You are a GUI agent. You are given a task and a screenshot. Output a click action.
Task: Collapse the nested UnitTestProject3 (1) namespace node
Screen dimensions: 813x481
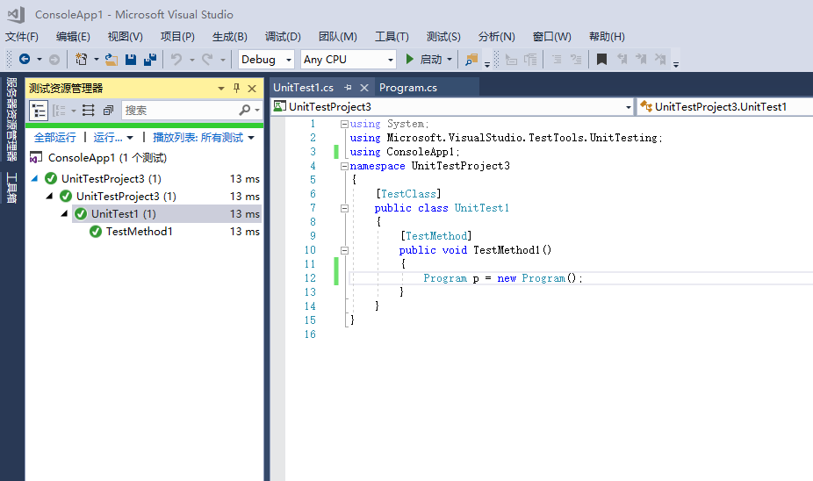click(50, 196)
